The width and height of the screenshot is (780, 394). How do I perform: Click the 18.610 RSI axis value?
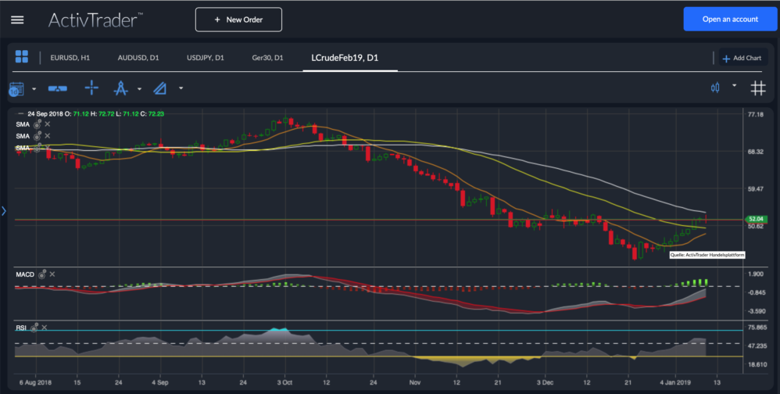pos(757,364)
